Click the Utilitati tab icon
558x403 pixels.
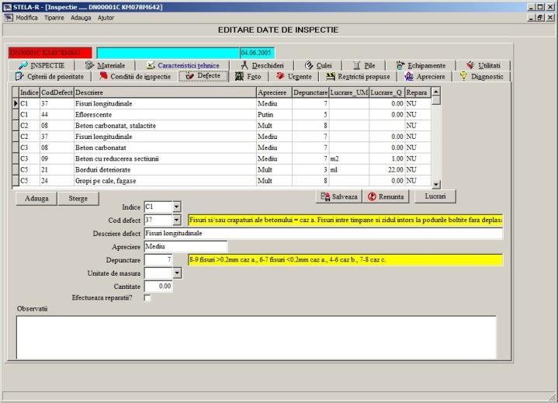pyautogui.click(x=470, y=65)
